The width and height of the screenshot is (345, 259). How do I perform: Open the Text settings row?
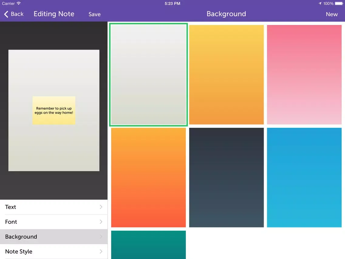(54, 207)
